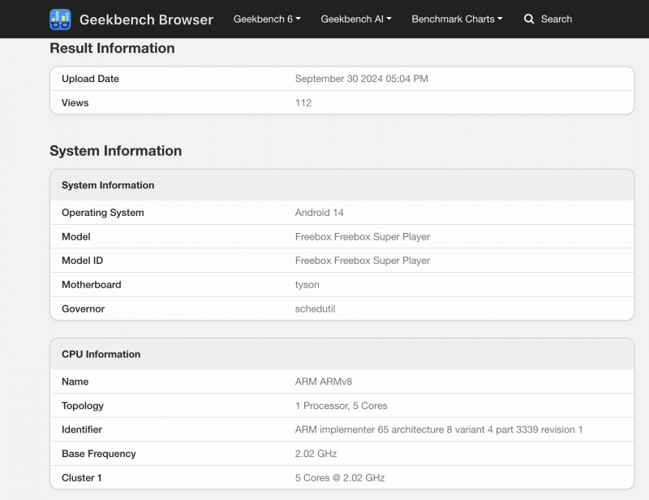Open the Geekbench Browser home link

[146, 19]
